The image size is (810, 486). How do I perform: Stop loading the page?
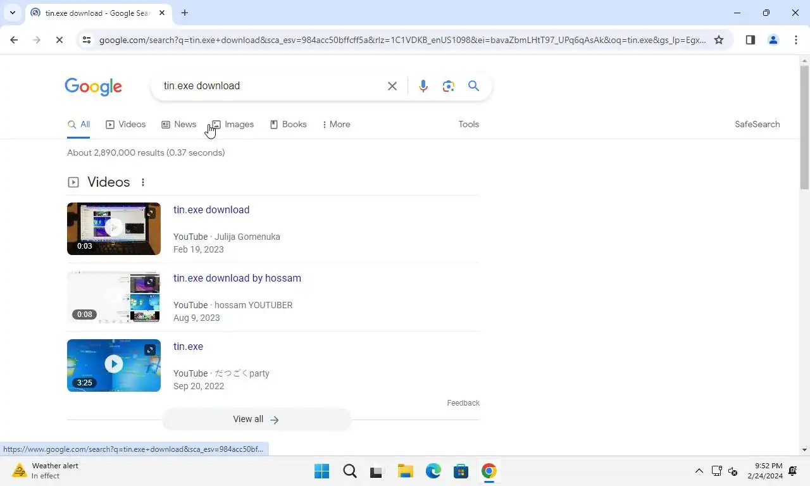[x=59, y=40]
